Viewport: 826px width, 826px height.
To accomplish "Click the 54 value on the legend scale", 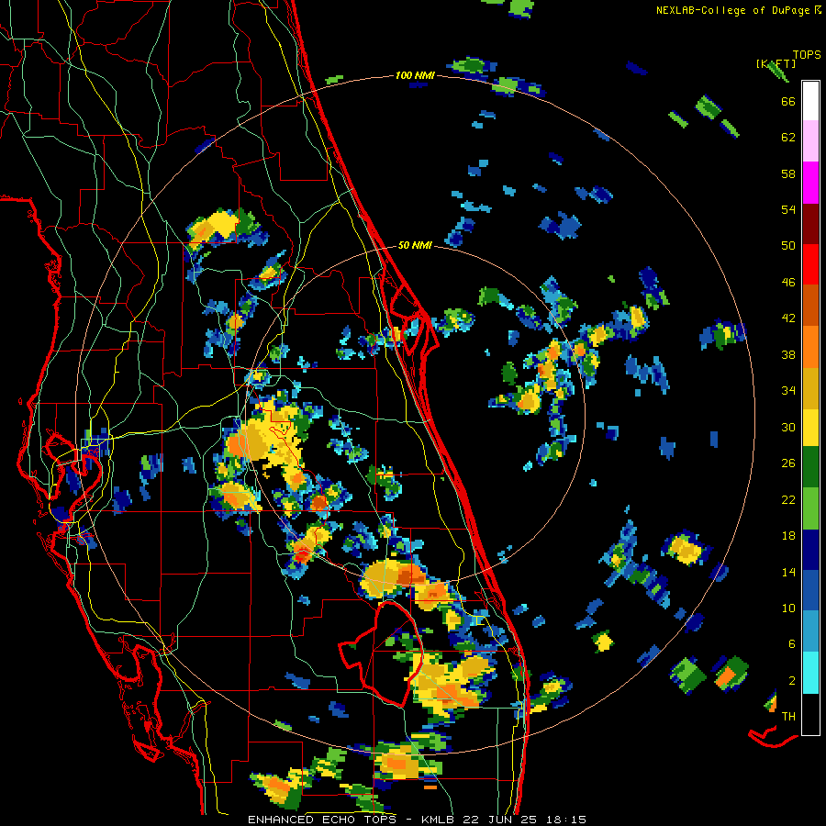I will [788, 209].
